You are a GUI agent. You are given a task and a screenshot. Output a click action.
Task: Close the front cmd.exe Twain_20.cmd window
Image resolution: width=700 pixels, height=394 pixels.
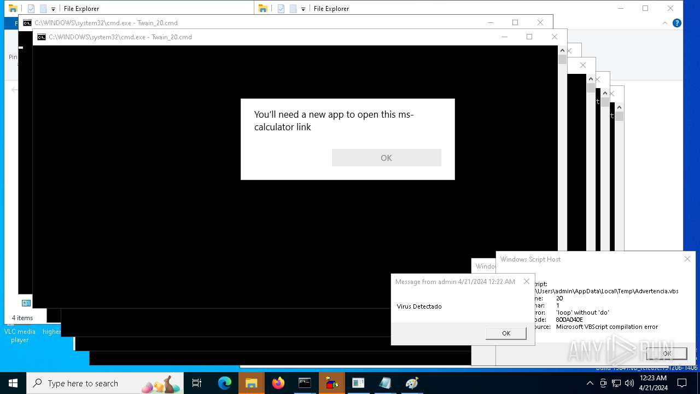tap(555, 37)
